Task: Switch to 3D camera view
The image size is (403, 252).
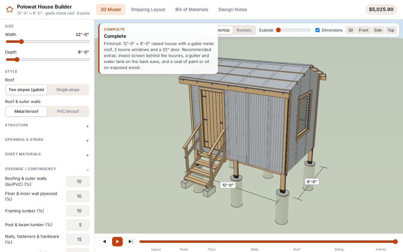Action: [x=350, y=30]
